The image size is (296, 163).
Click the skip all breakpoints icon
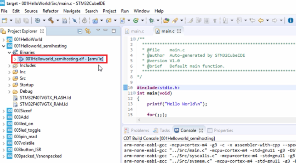pyautogui.click(x=74, y=20)
